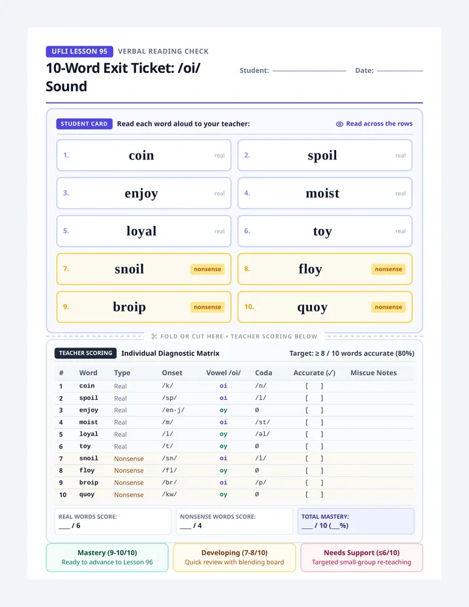Click the Individual Diagnostic Matrix heading
This screenshot has width=469, height=607.
tap(170, 353)
